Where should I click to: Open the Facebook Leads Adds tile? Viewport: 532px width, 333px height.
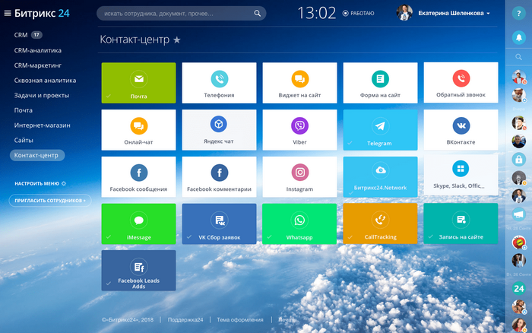click(x=138, y=271)
